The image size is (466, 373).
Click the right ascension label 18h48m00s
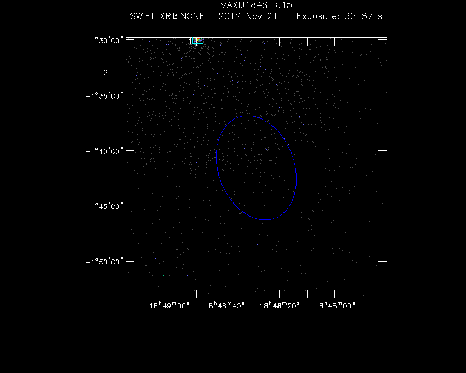point(335,306)
